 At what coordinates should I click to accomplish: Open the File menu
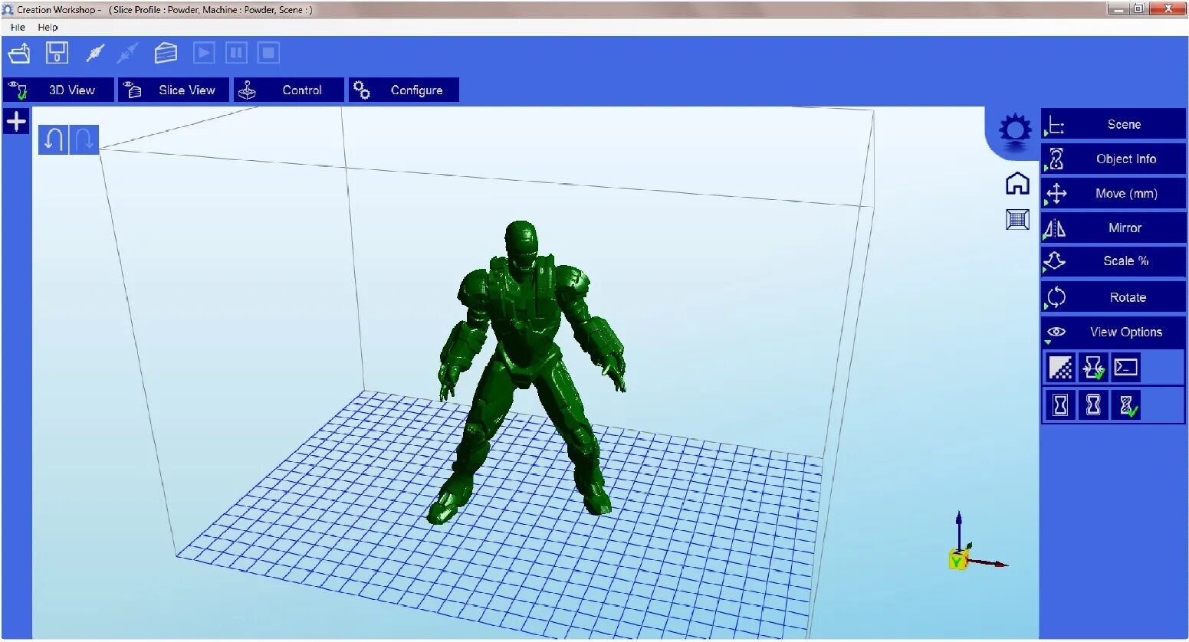click(x=18, y=27)
